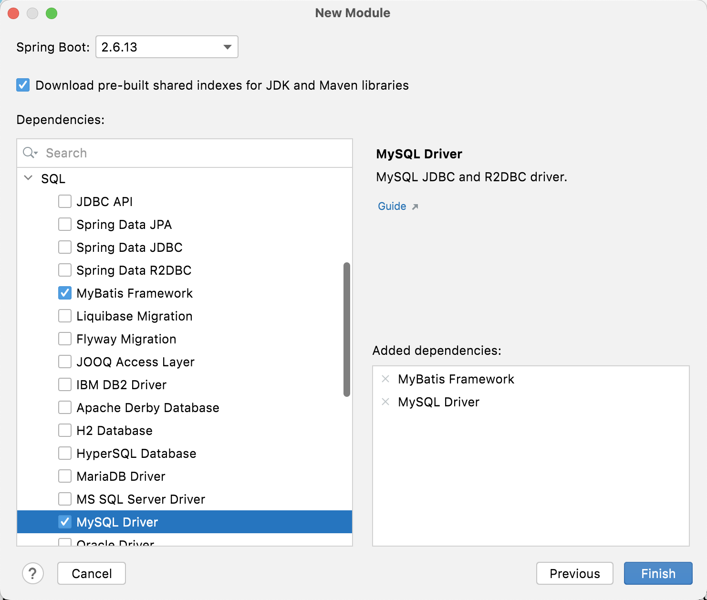The height and width of the screenshot is (600, 707).
Task: Check the JOOQ Access Layer dependency
Action: 65,362
